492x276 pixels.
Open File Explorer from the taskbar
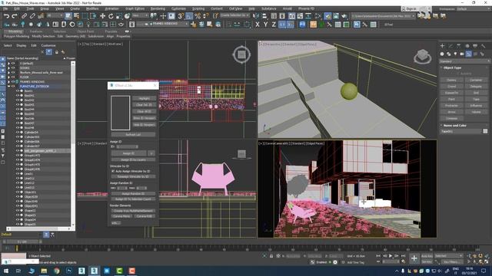click(44, 271)
